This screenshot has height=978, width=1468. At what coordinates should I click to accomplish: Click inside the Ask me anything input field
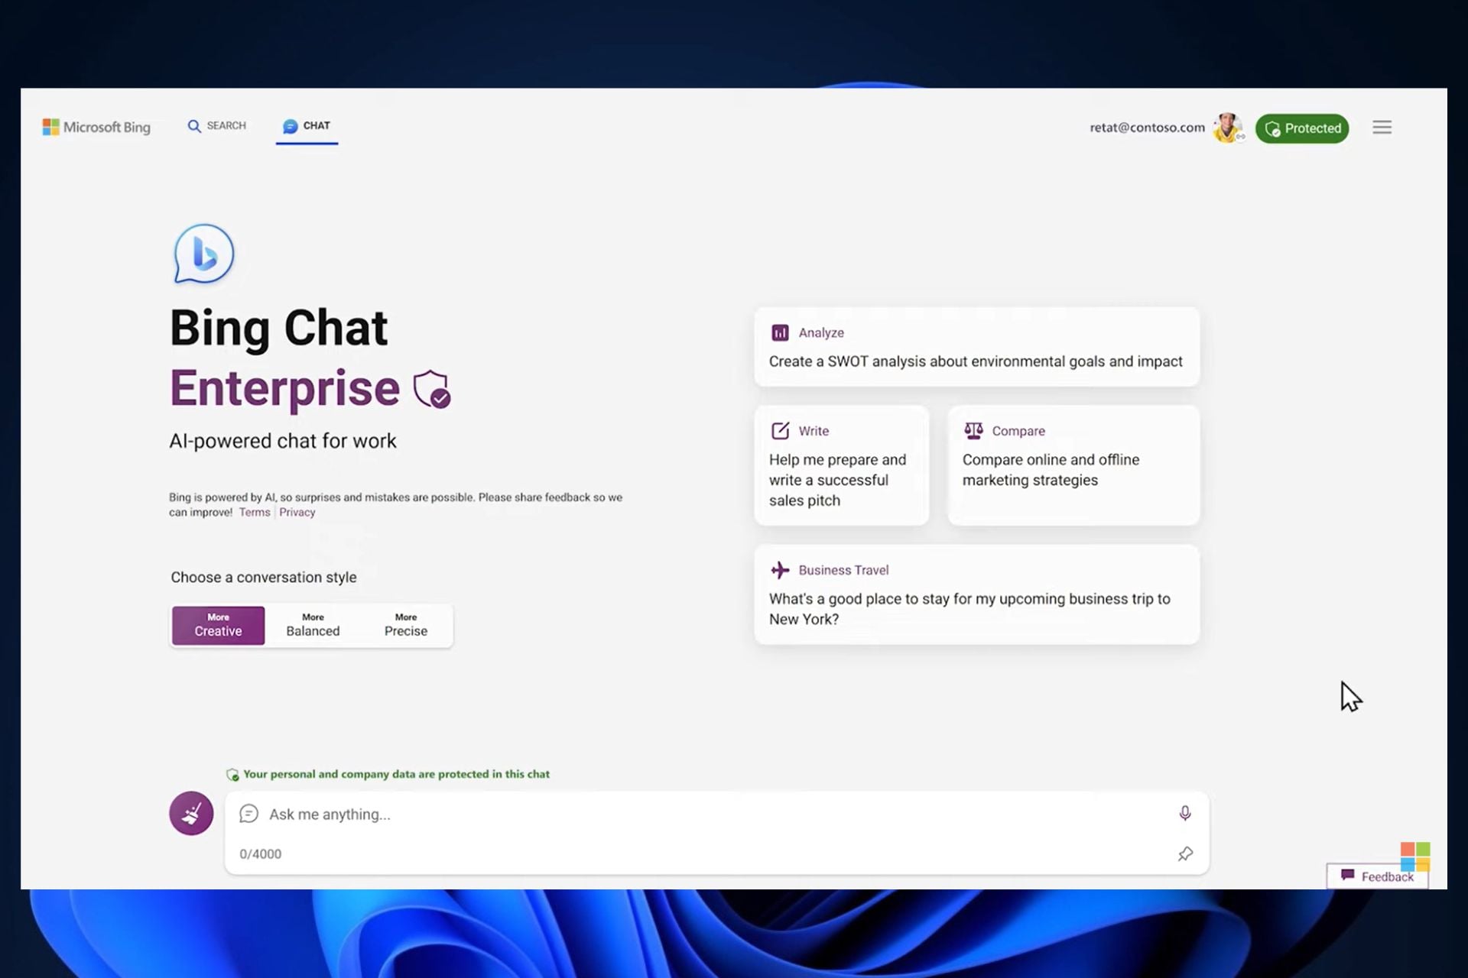(535, 814)
